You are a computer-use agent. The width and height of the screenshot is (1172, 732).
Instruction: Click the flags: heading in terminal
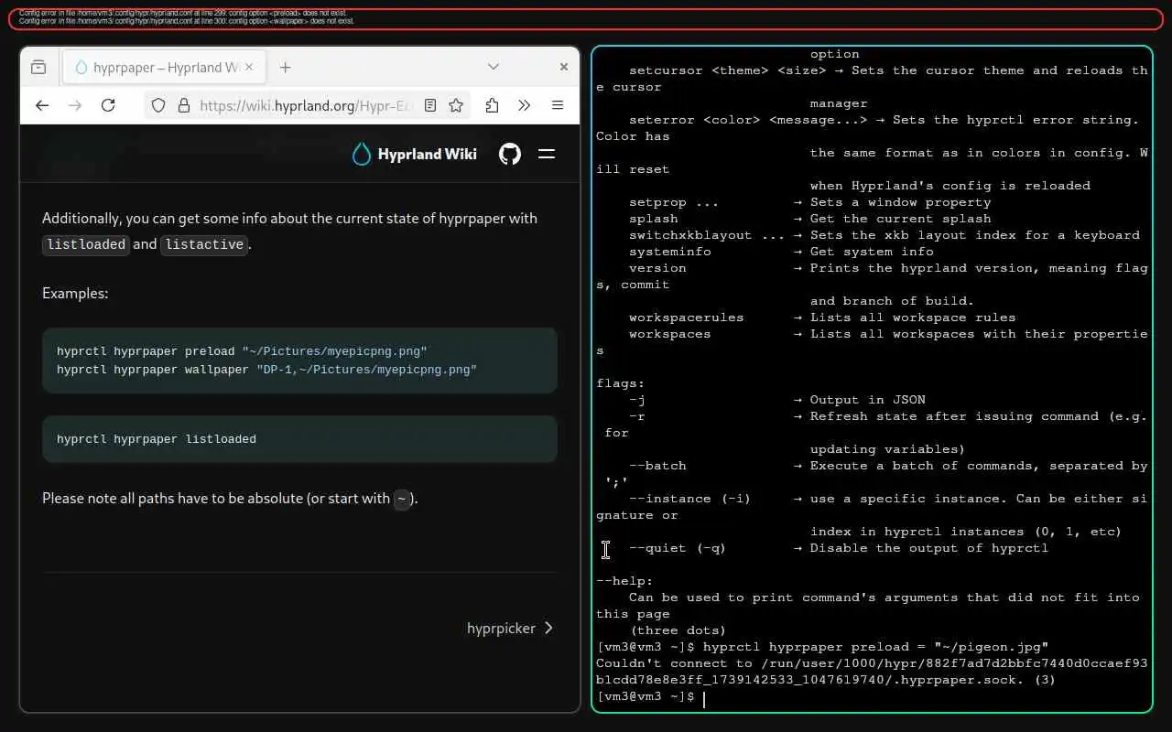pyautogui.click(x=621, y=383)
